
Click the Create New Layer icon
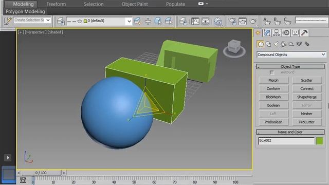click(x=138, y=21)
